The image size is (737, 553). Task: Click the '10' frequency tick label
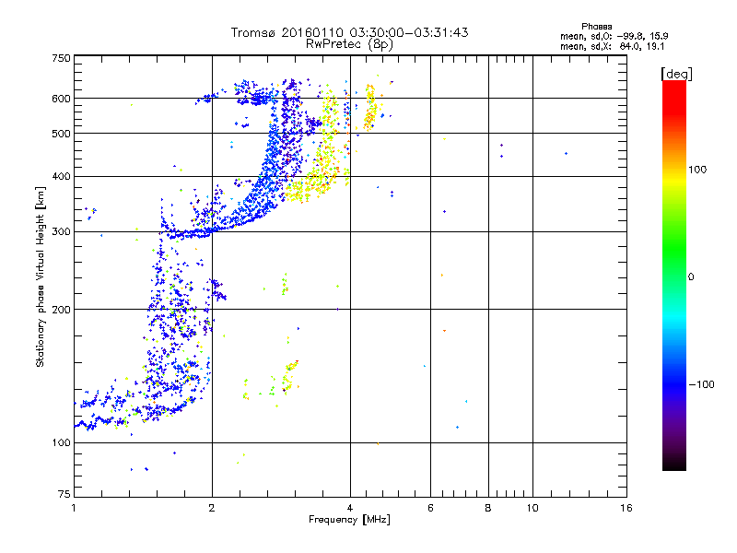coord(532,508)
